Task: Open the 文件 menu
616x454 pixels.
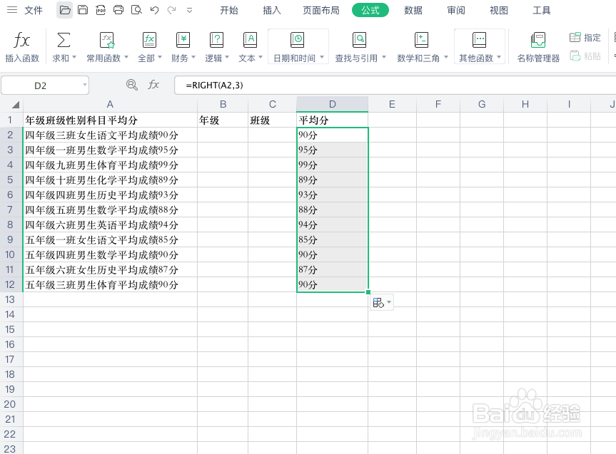Action: click(x=32, y=10)
